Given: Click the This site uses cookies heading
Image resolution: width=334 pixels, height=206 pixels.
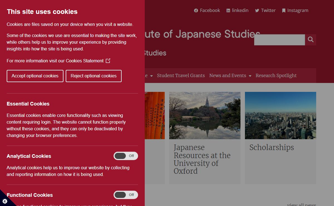Looking at the screenshot, I should click(x=42, y=12).
